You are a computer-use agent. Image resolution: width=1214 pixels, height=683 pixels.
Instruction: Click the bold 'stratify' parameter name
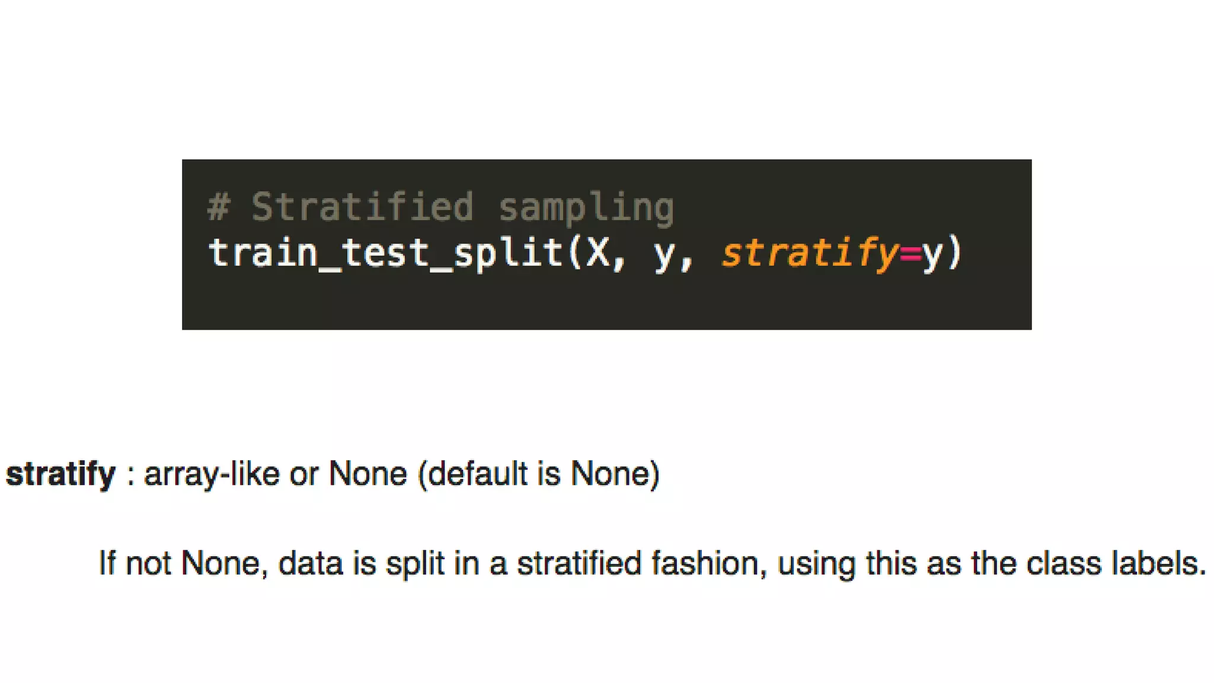[60, 474]
